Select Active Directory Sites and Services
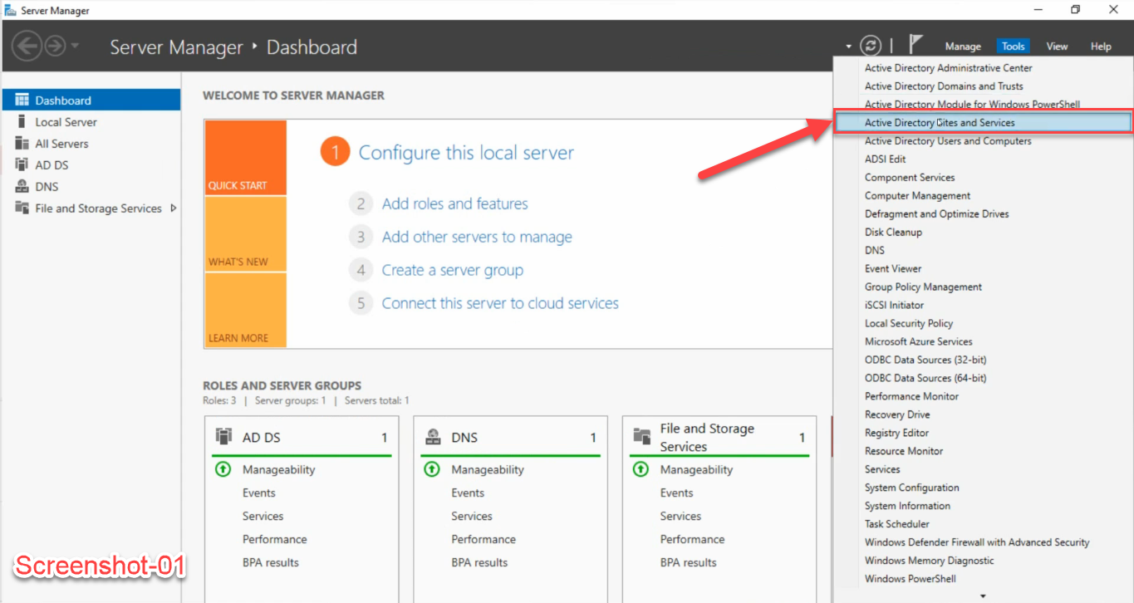The image size is (1134, 603). tap(984, 122)
